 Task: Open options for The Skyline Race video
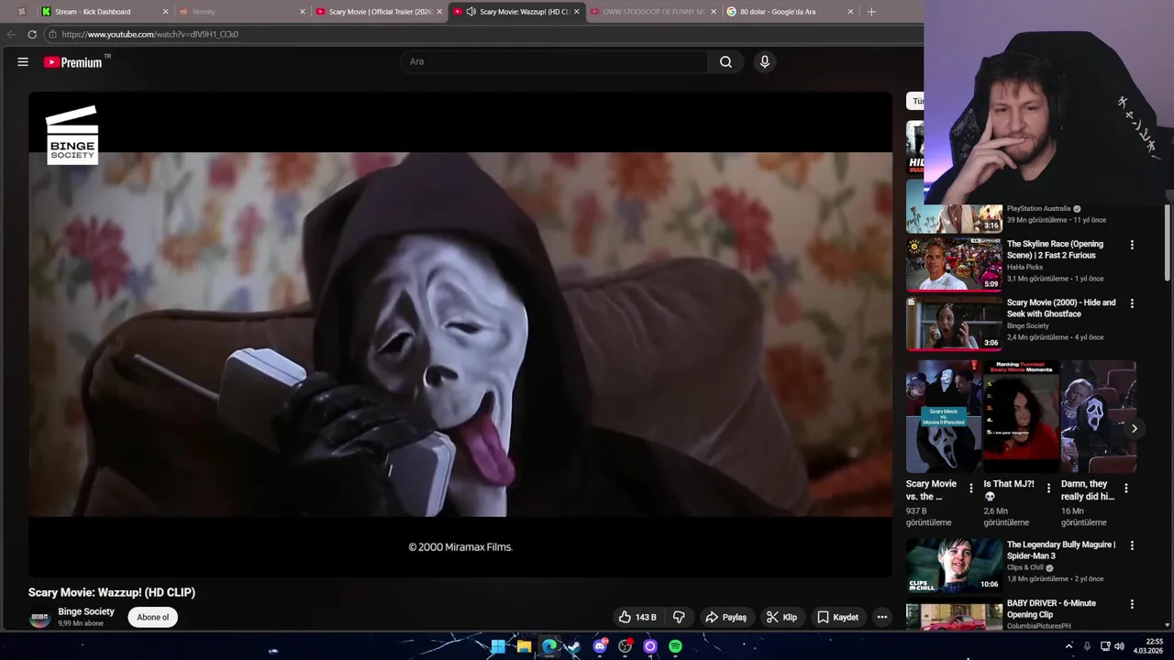tap(1132, 245)
